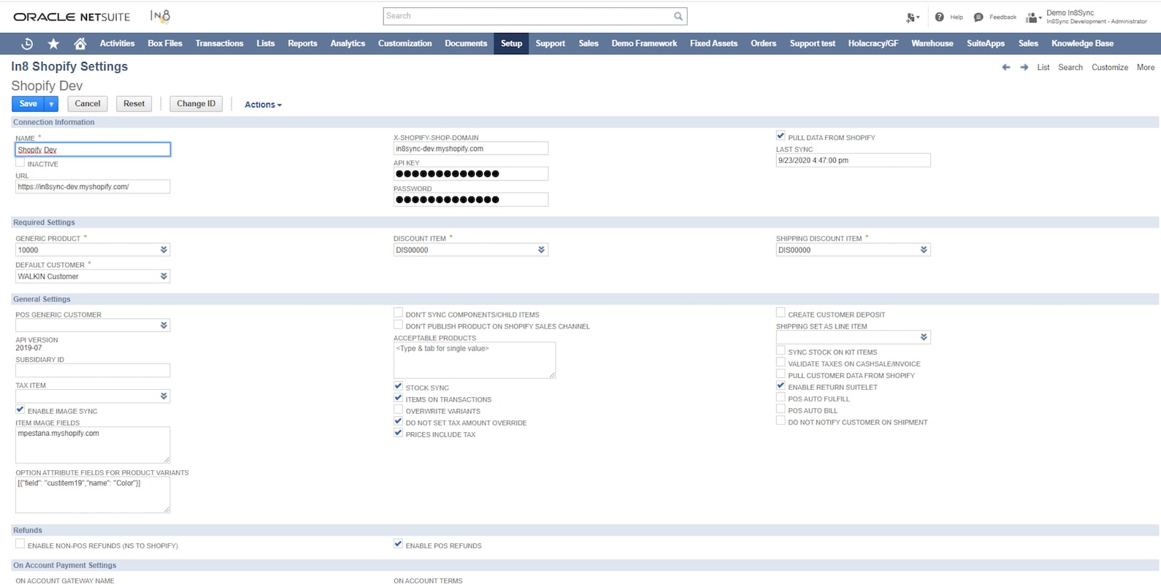Viewport: 1161px width, 584px height.
Task: Open the More link
Action: [x=1146, y=67]
